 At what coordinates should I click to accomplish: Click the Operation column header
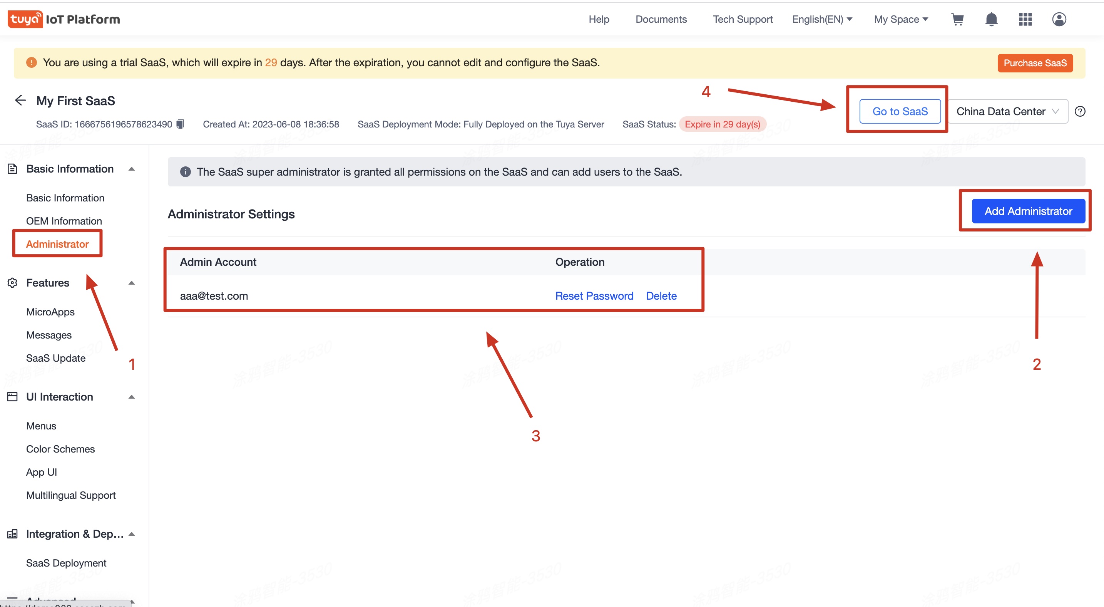580,262
